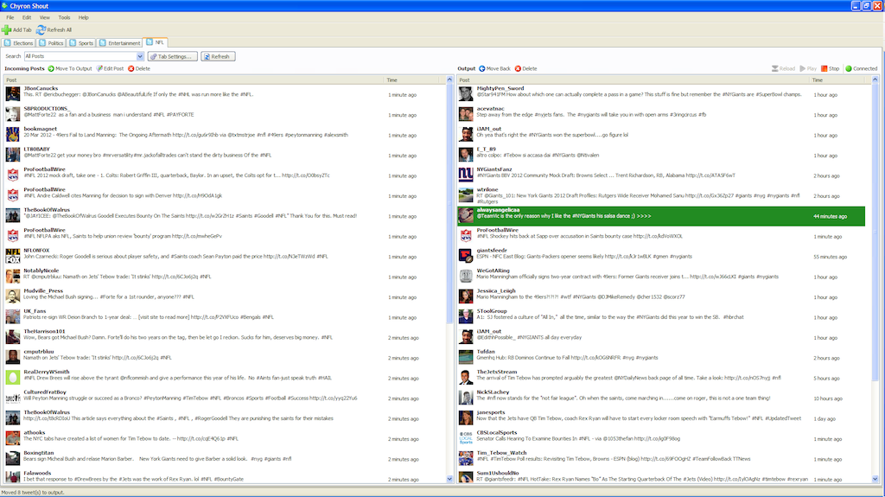Click the Post column header in Incoming Posts

click(194, 80)
